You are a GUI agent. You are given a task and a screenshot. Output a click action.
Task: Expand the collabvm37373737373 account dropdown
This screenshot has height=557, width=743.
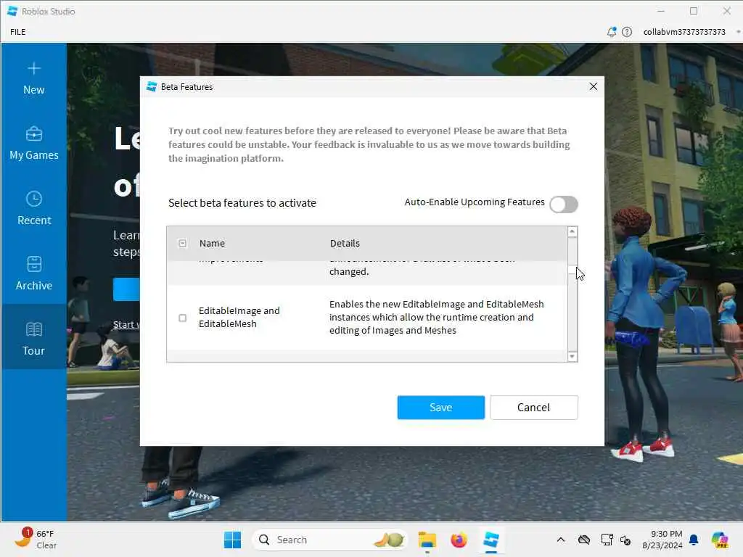(x=738, y=32)
